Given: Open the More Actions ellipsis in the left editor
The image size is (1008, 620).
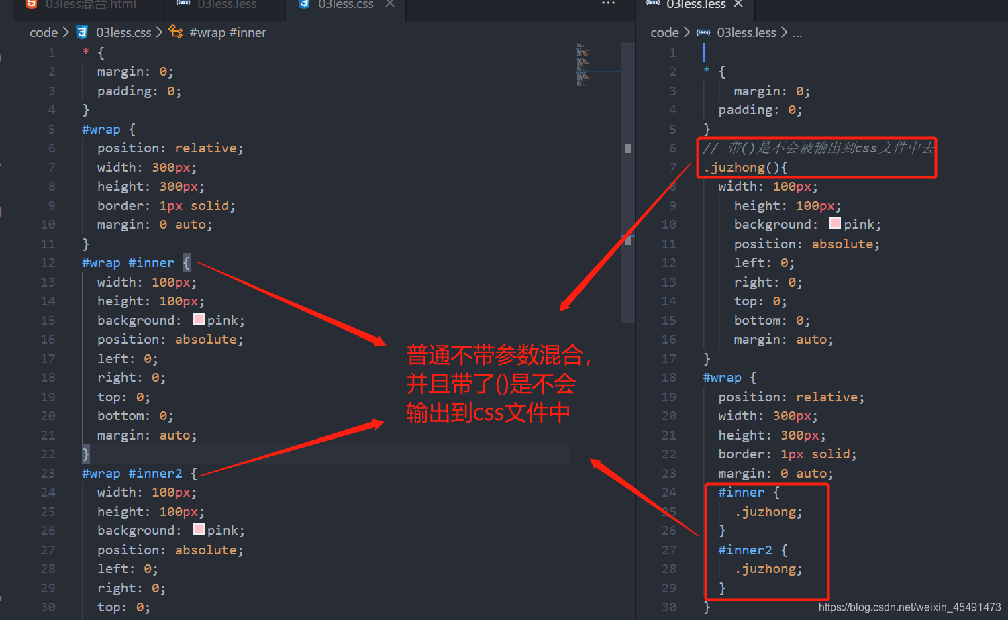Looking at the screenshot, I should [608, 5].
